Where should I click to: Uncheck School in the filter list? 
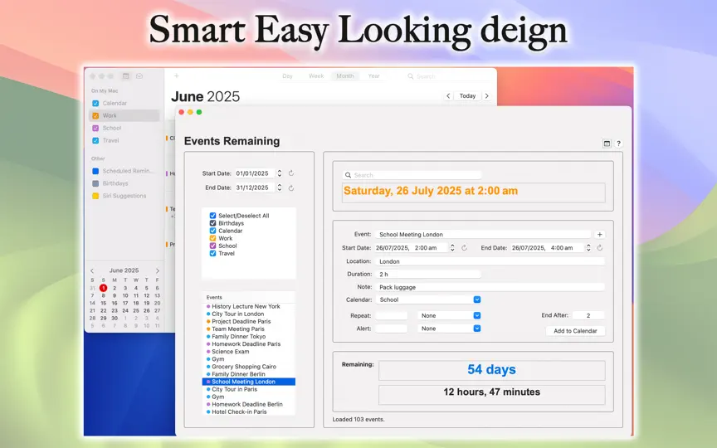click(x=212, y=246)
